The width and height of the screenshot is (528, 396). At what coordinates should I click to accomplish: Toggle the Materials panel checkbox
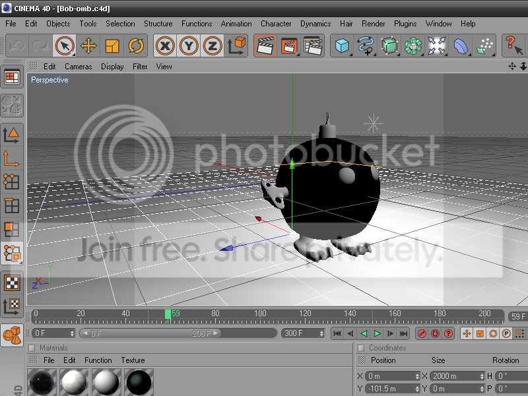(32, 348)
